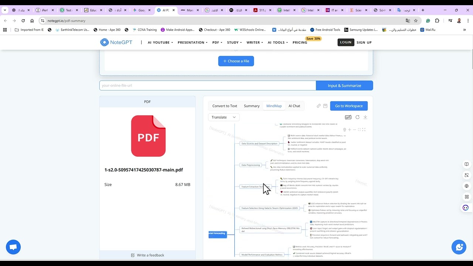Switch to the Summary tab
The width and height of the screenshot is (473, 266).
pos(252,106)
